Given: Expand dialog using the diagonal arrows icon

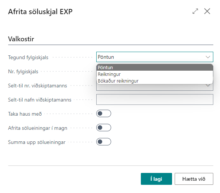Looking at the screenshot, I should pos(195,11).
